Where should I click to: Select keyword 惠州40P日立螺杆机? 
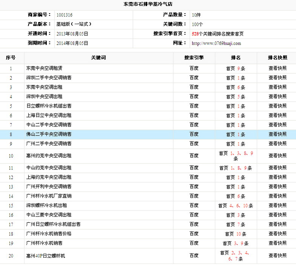click(45, 256)
